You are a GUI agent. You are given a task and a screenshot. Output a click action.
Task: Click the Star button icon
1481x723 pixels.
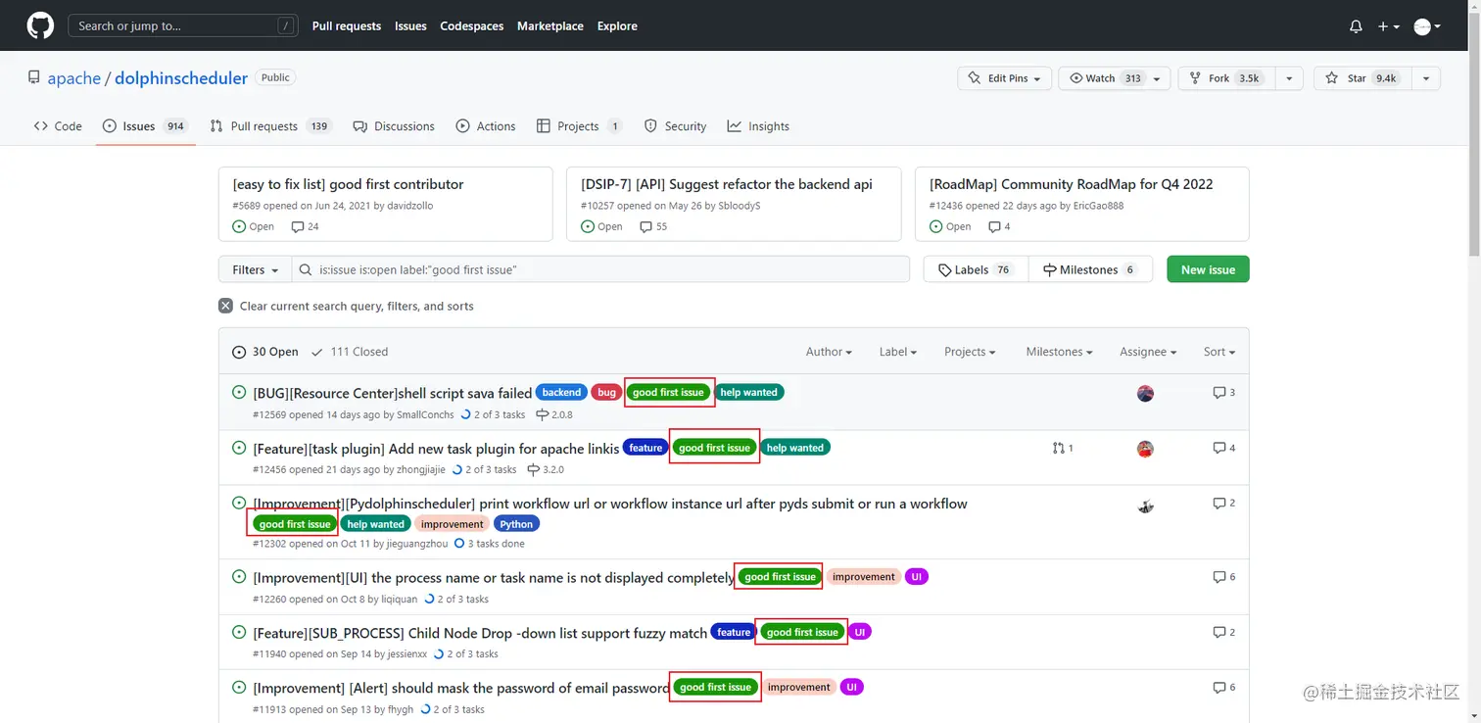[1331, 78]
